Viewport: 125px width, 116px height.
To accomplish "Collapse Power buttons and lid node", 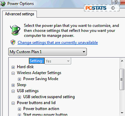I will point(13,103).
